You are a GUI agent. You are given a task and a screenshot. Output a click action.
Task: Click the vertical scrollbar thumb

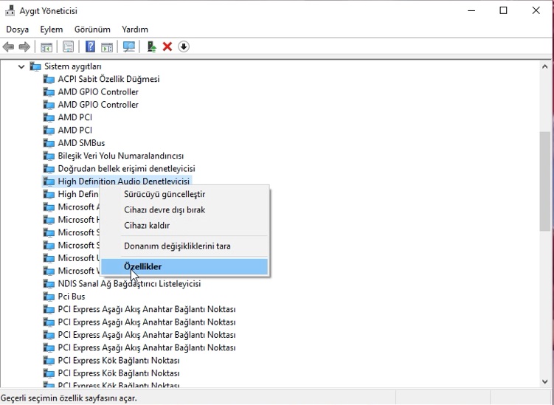point(545,181)
